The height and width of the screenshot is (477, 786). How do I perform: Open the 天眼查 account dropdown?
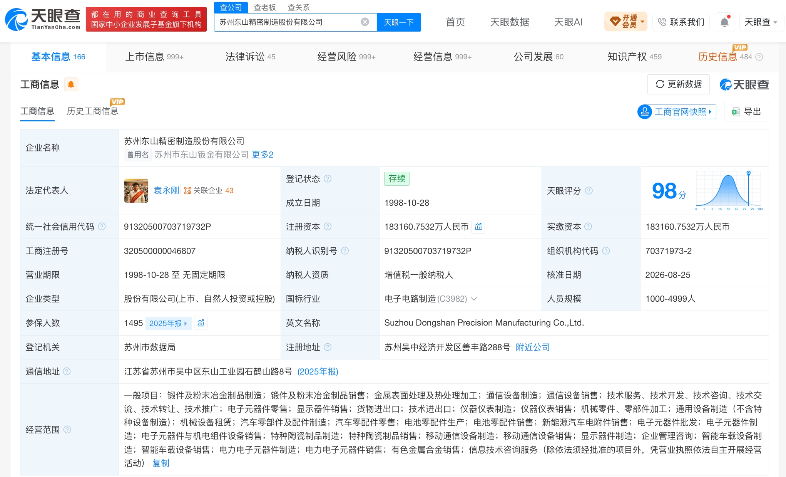tap(761, 22)
